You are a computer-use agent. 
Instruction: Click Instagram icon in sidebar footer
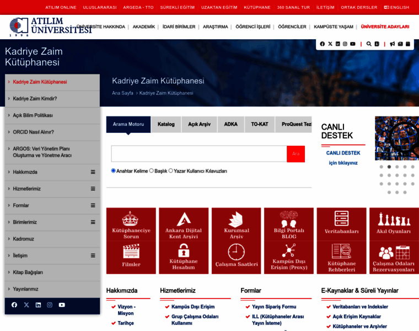click(50, 305)
